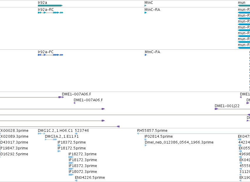Select the IP18372.3prime feature block glyph
250x182 pixels.
71,169
